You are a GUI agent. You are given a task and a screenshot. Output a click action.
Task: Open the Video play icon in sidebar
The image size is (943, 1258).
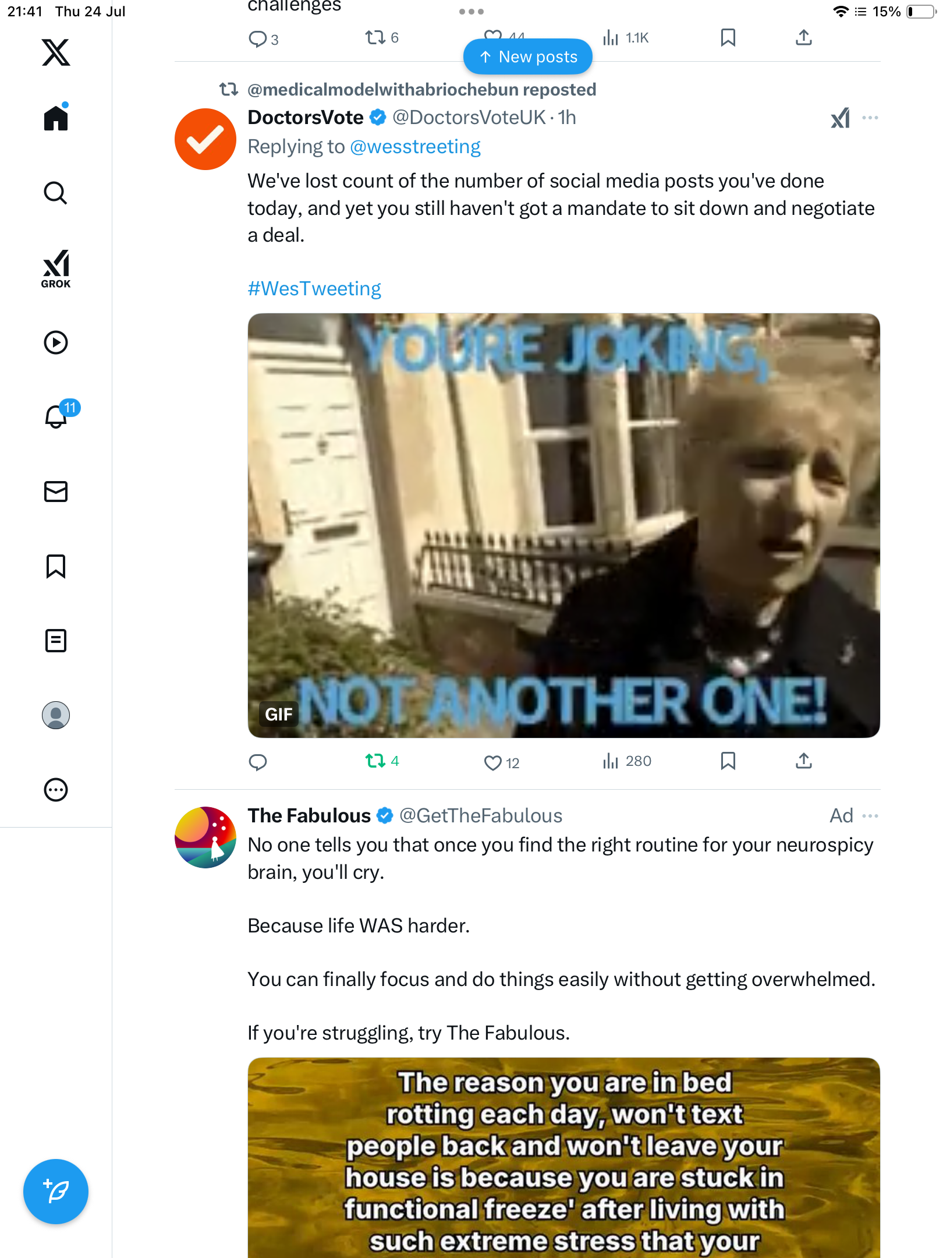click(x=56, y=342)
